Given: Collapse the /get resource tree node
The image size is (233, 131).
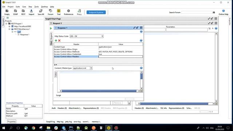Looking at the screenshot, I should tap(12, 32).
